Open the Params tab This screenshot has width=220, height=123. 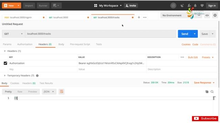[x=7, y=44]
